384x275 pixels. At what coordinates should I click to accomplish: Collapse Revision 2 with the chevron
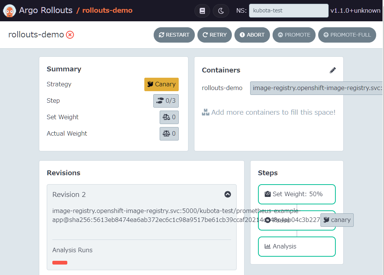(x=227, y=194)
